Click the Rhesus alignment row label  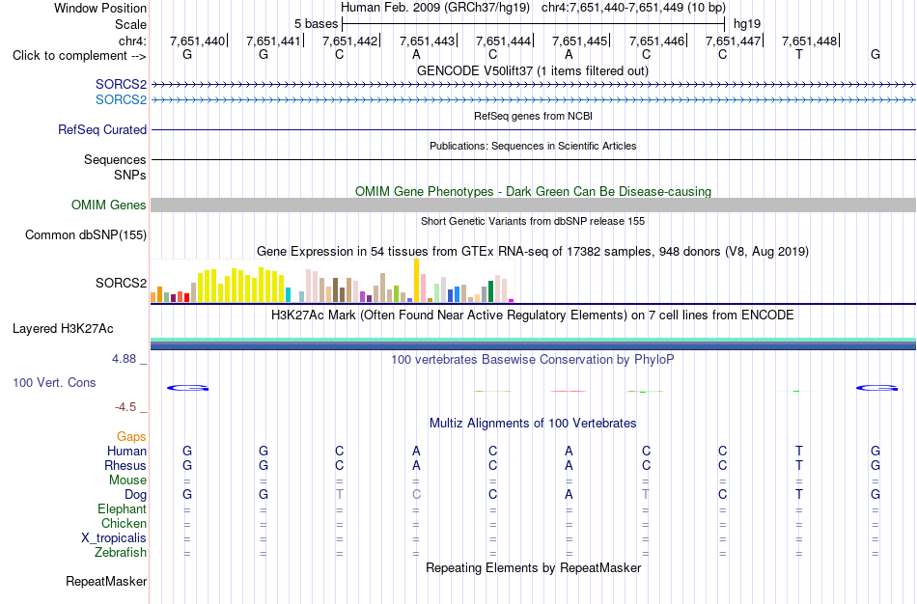point(125,465)
